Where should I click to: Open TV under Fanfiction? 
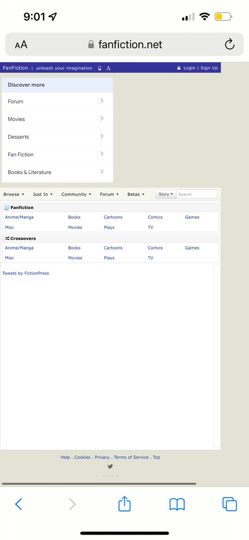click(151, 227)
